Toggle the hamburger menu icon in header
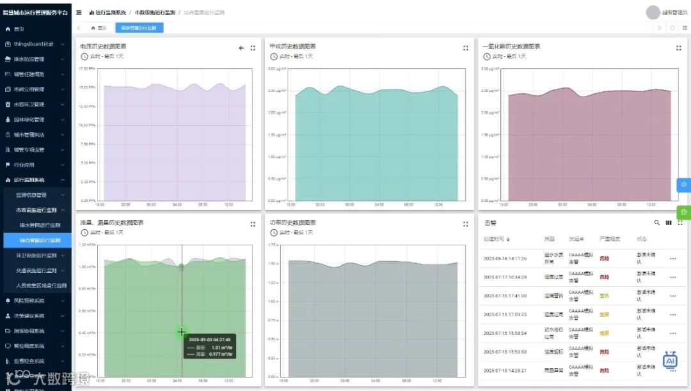This screenshot has height=391, width=691. [x=79, y=12]
